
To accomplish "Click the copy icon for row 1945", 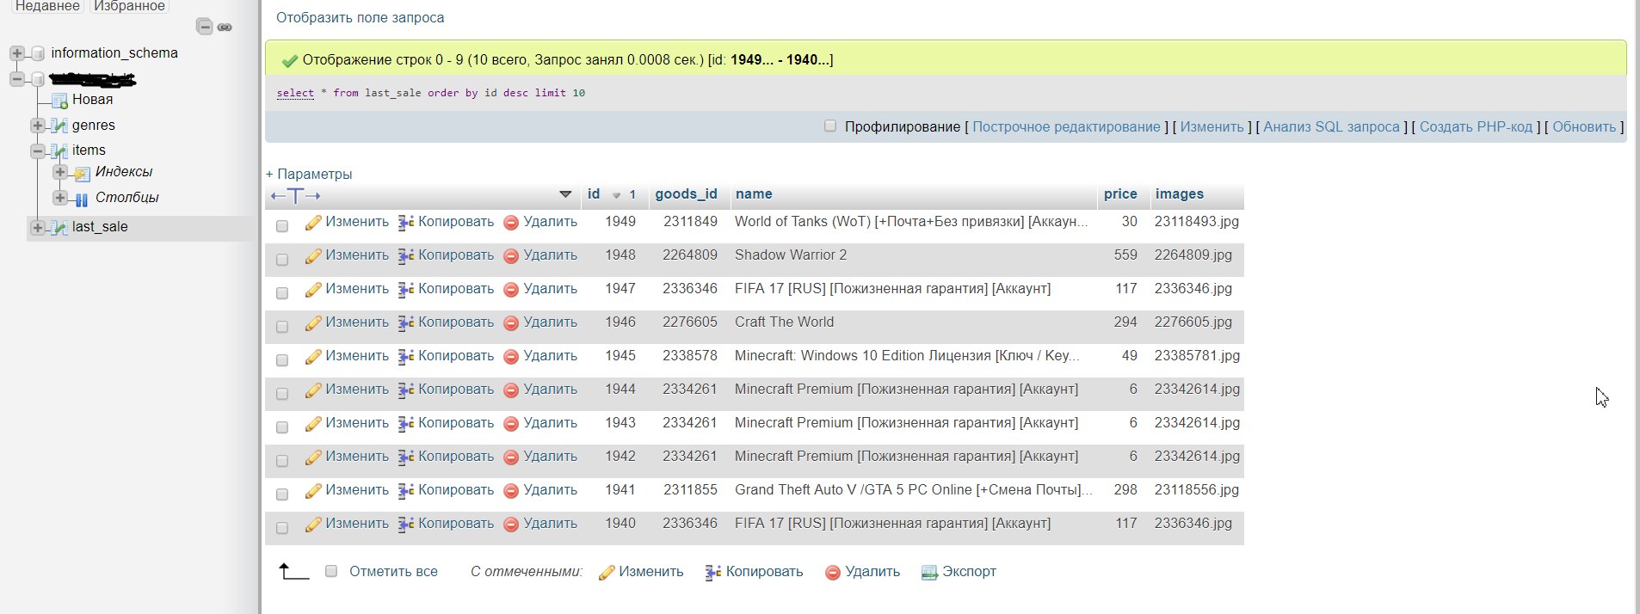I will tap(406, 357).
